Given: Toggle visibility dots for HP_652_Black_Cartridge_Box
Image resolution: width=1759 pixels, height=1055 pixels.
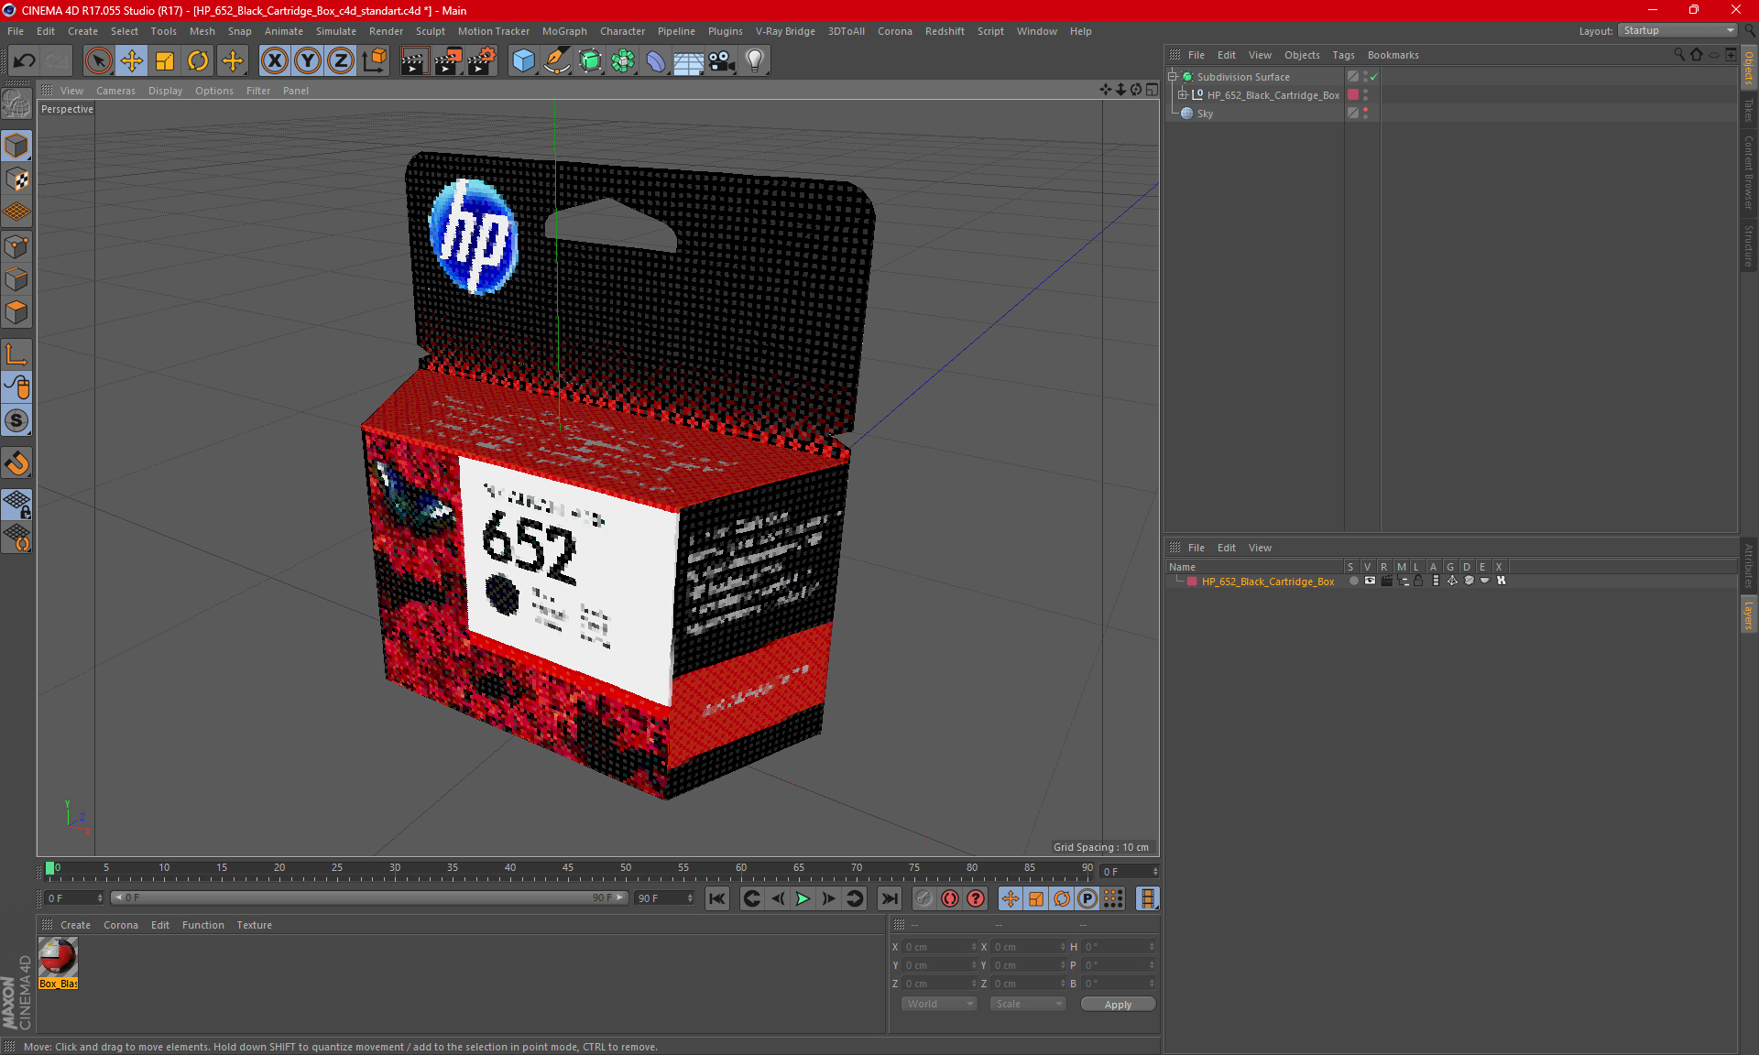Looking at the screenshot, I should click(x=1365, y=95).
